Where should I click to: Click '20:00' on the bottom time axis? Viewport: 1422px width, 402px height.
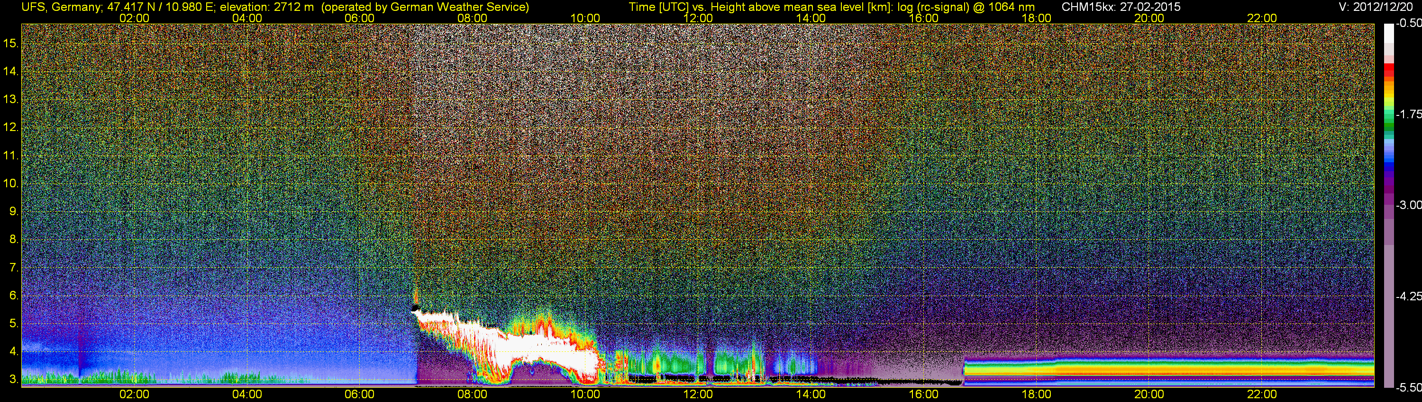click(1149, 394)
